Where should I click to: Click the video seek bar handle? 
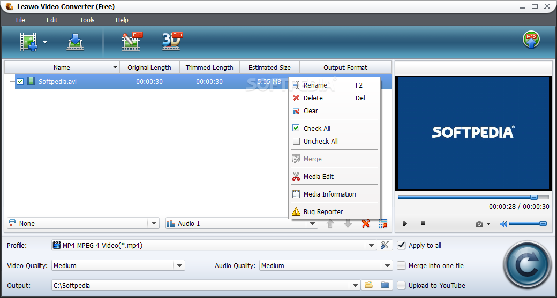[x=534, y=197]
